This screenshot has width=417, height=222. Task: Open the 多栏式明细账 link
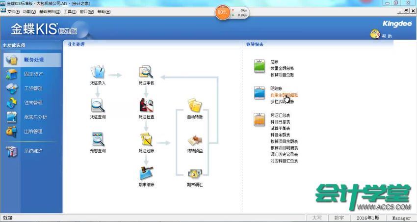282,102
